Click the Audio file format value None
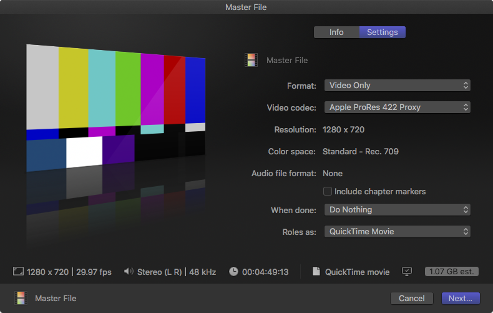Screen dimensions: 493x313 click(x=333, y=173)
